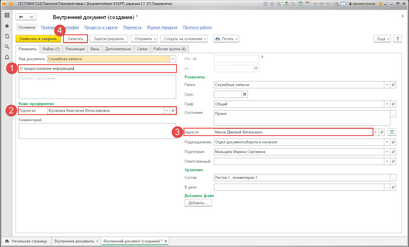Viewport: 409px width, 247px height.
Task: Switch to Визы tab
Action: pos(95,49)
